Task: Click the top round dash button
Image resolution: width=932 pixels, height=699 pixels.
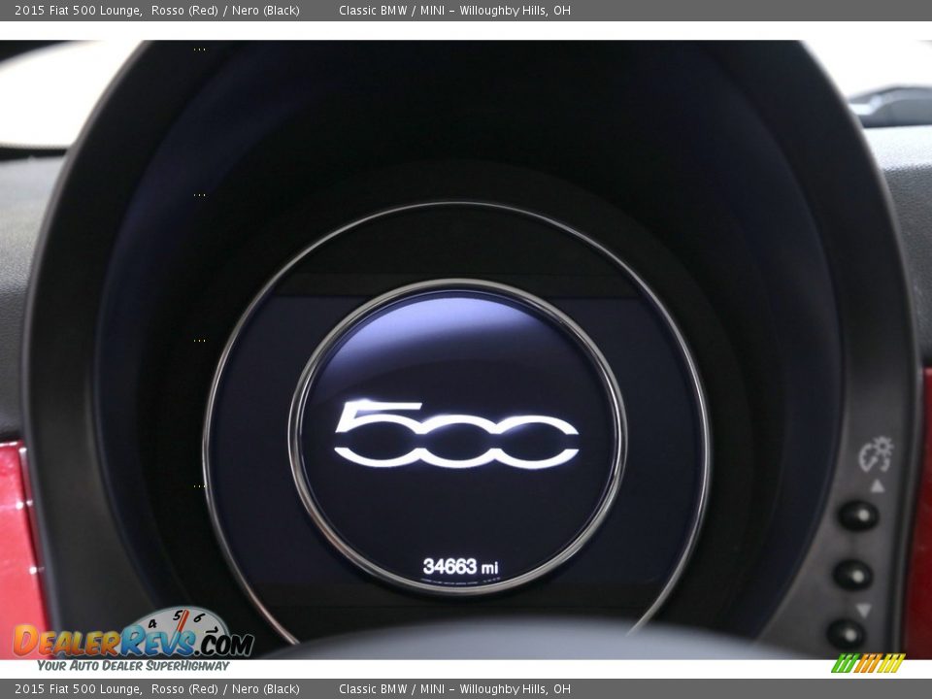Action: coord(857,516)
